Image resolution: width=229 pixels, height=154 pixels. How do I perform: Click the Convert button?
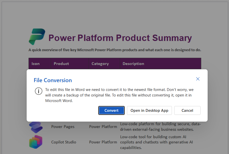coord(111,110)
